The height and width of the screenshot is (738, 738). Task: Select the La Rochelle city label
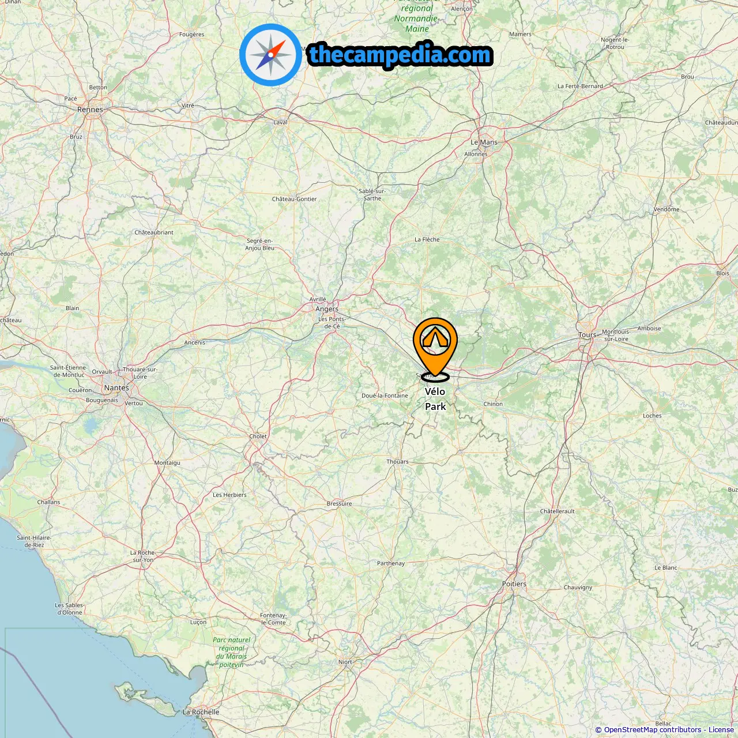[x=201, y=712]
